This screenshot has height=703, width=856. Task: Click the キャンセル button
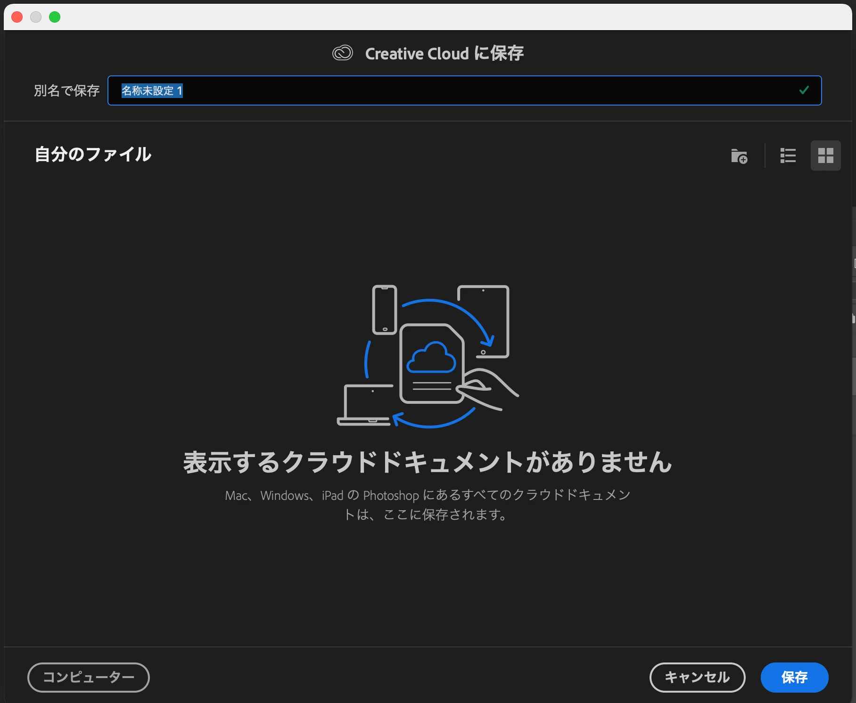coord(697,677)
